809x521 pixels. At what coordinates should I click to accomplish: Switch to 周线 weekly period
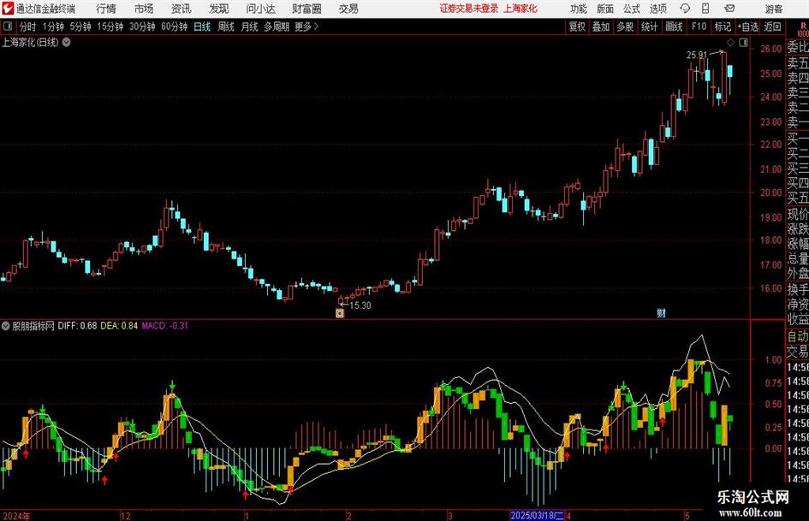point(225,27)
